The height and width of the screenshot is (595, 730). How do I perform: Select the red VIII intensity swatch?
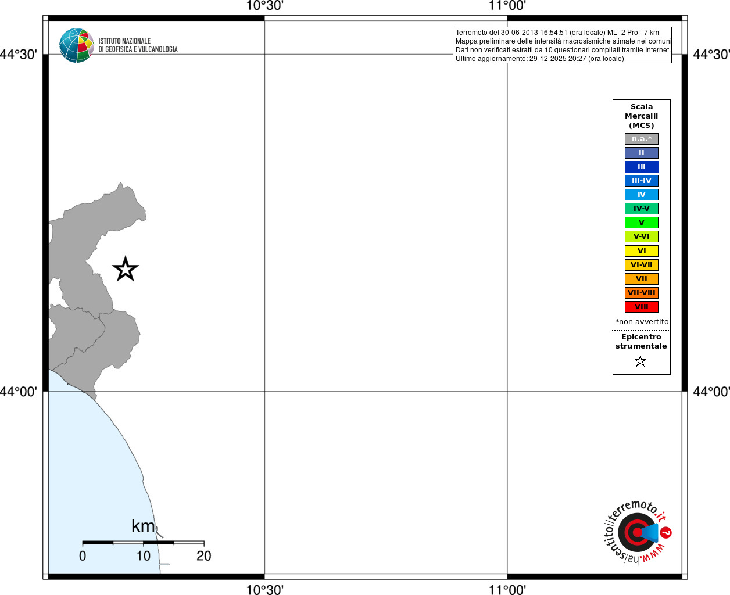[642, 307]
